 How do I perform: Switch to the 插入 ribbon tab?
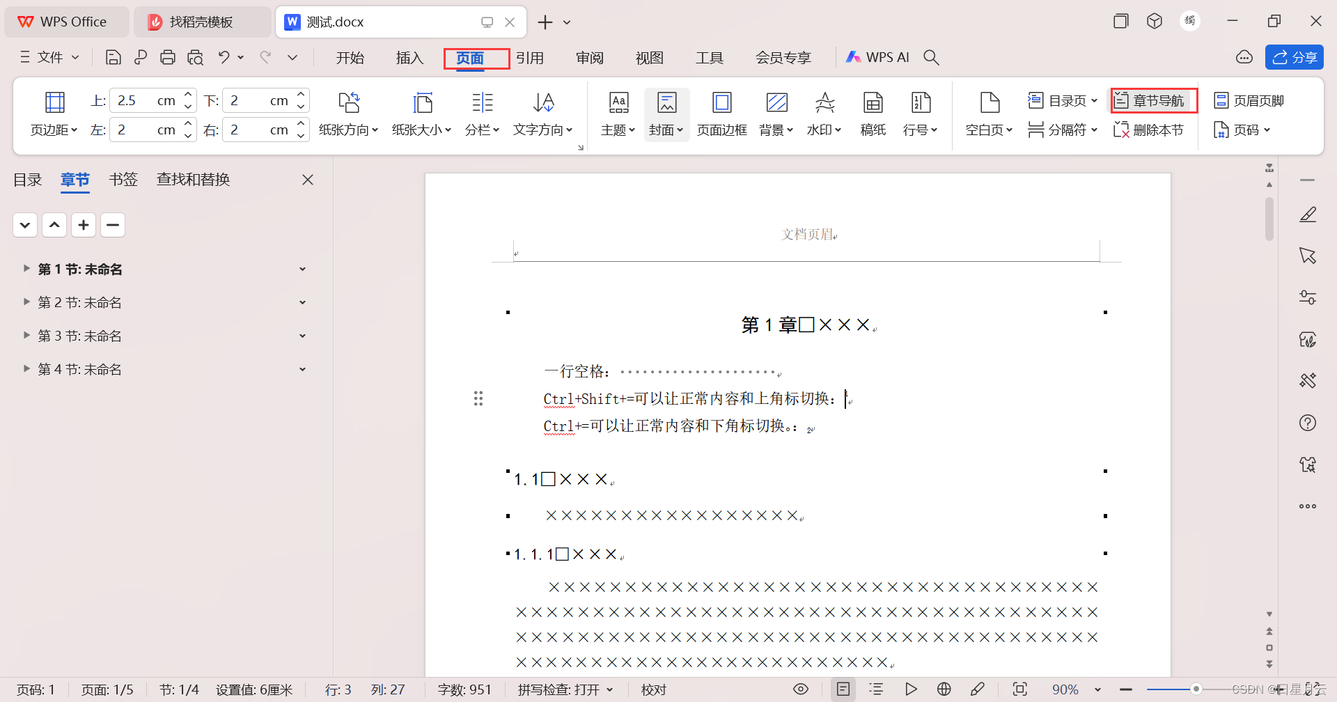point(409,57)
